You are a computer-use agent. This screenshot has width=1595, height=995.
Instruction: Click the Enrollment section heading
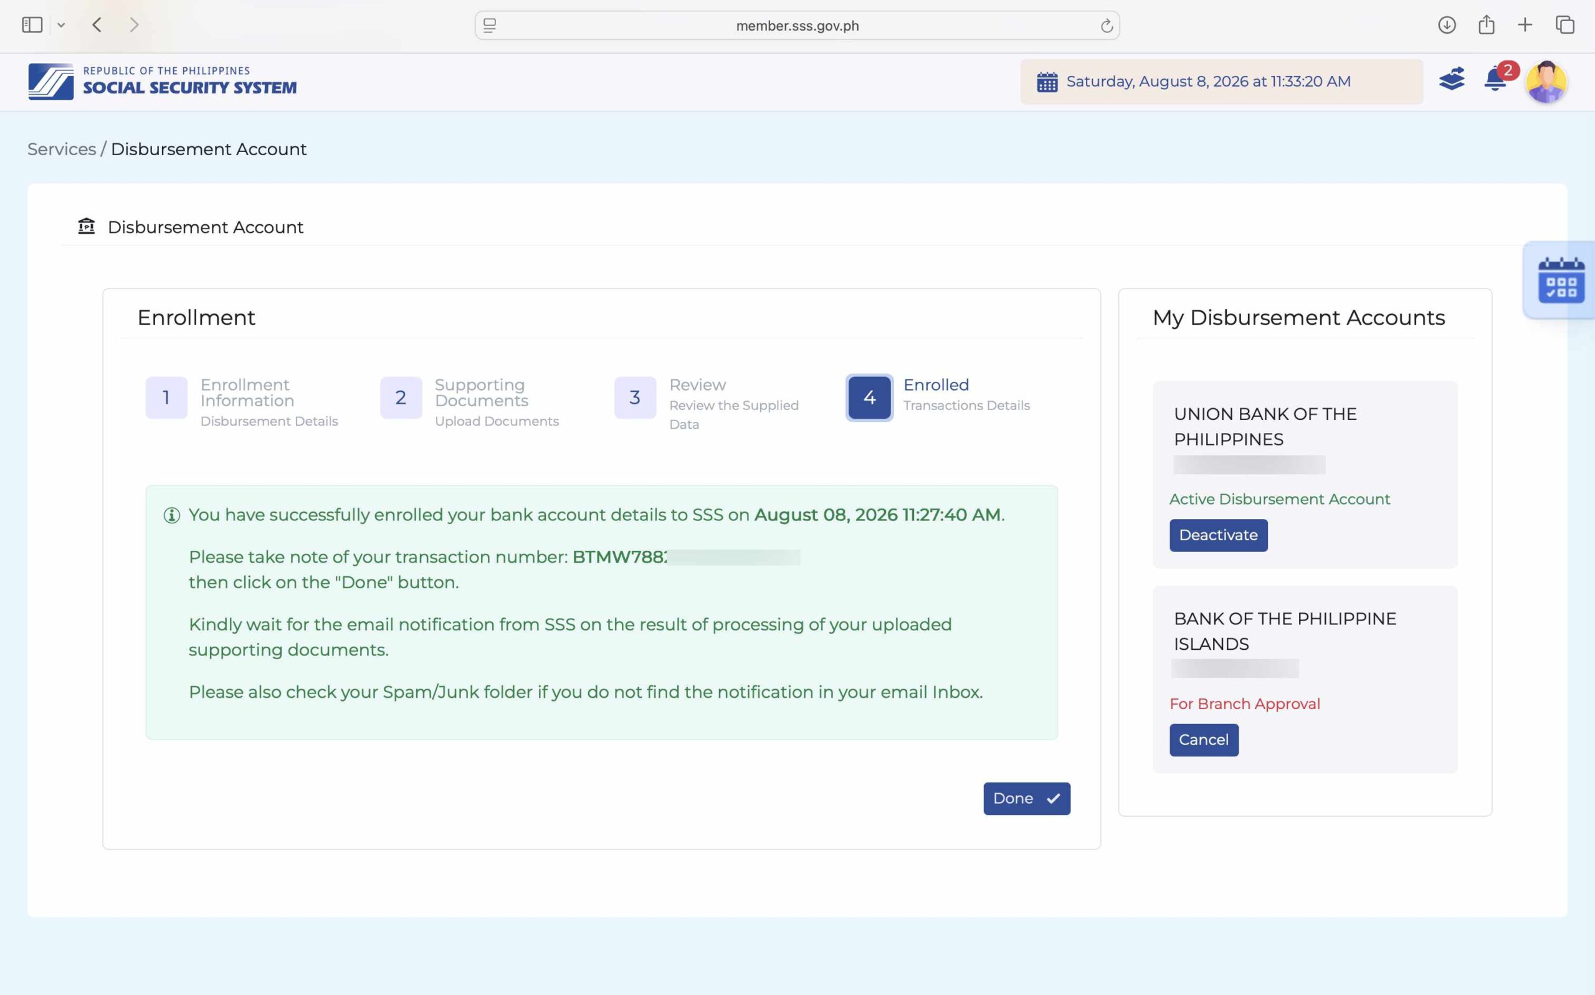pyautogui.click(x=196, y=318)
